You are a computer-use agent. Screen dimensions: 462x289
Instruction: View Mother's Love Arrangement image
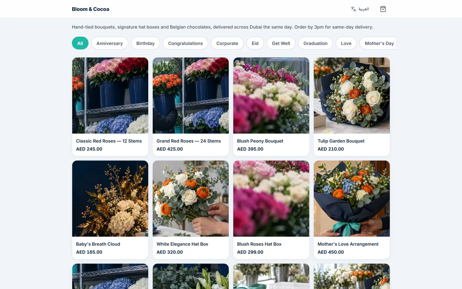(x=352, y=198)
